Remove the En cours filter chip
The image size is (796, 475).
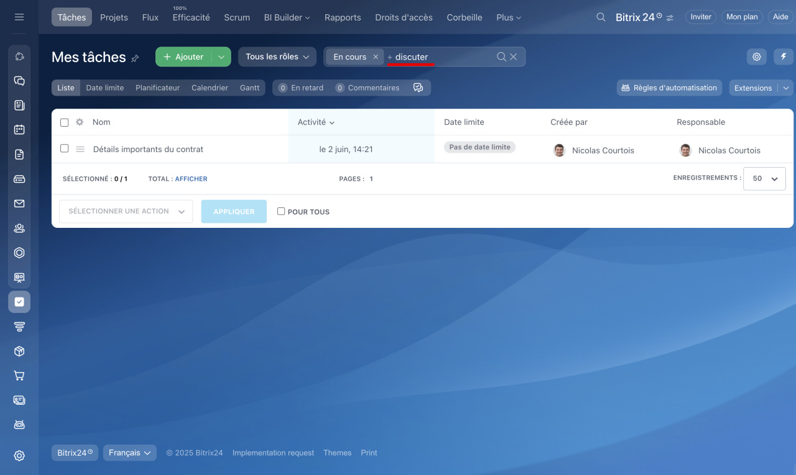tap(376, 57)
